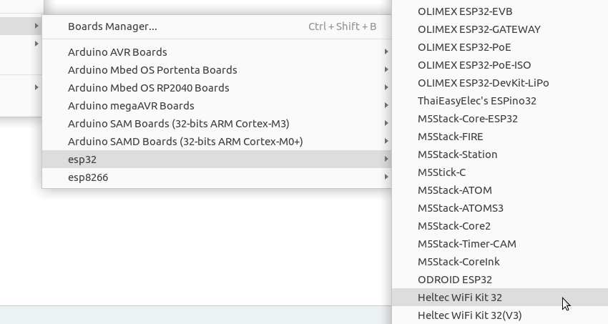
Task: Open the esp8266 boards submenu
Action: 217,177
